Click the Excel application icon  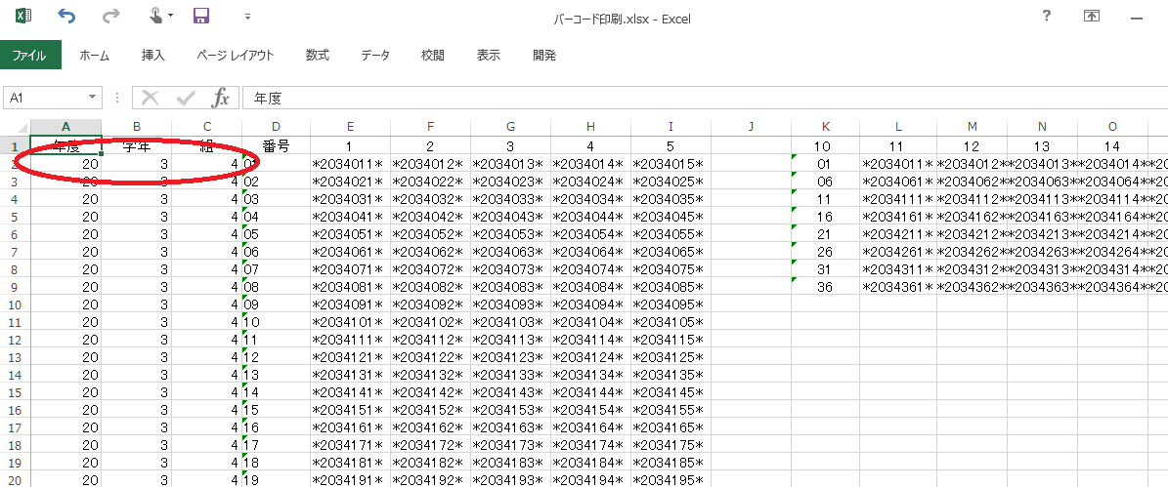click(x=23, y=16)
